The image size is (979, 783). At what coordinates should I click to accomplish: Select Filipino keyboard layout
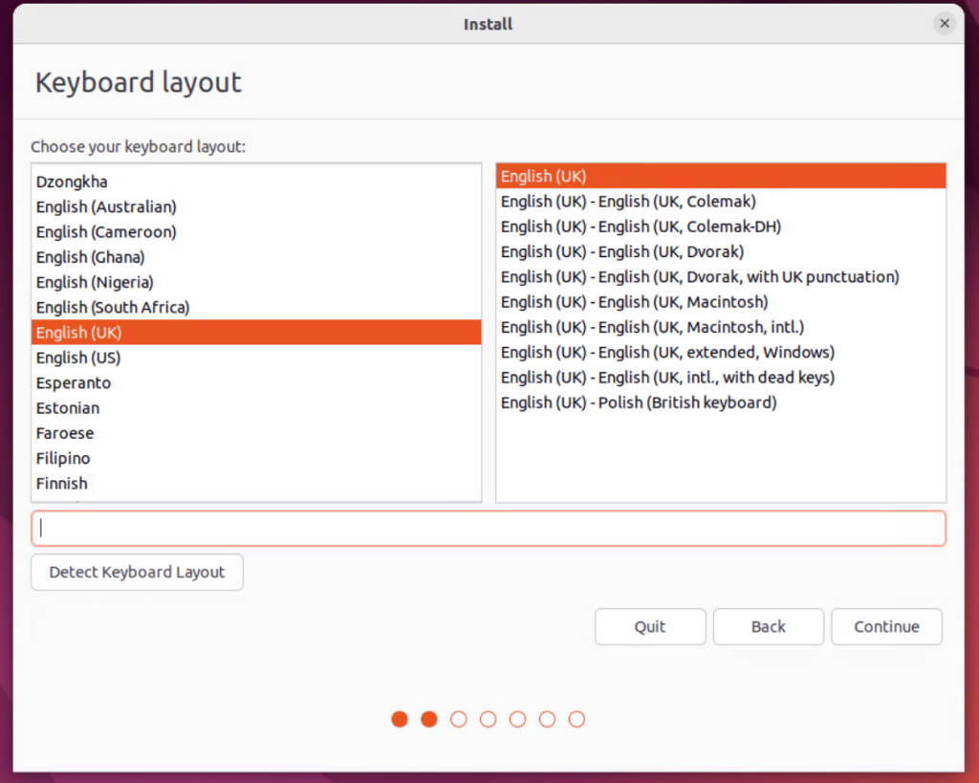(x=256, y=458)
